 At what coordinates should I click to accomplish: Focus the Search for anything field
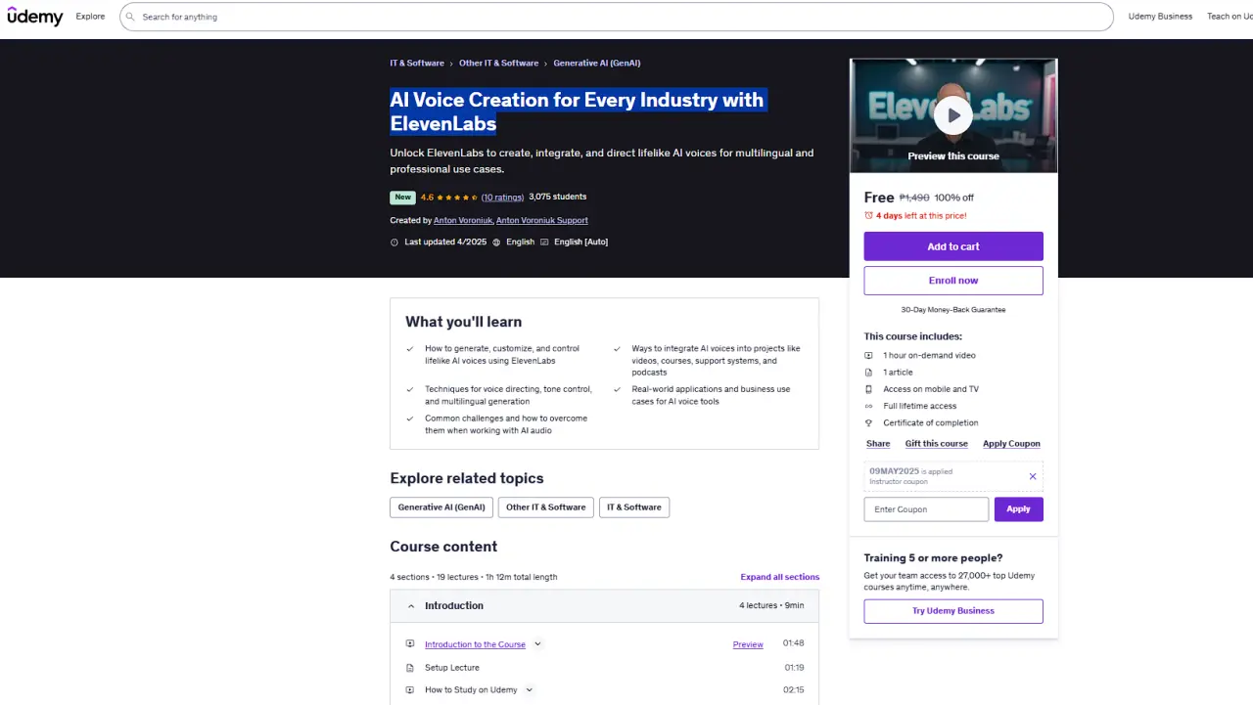coord(617,17)
